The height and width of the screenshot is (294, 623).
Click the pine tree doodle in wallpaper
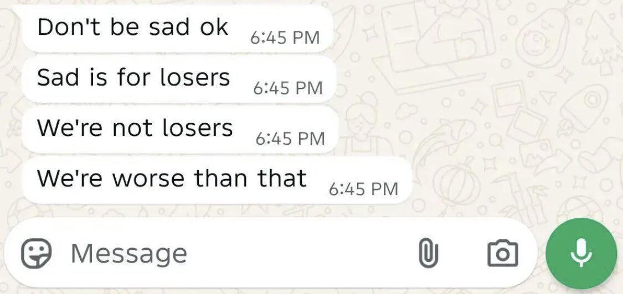[x=603, y=44]
